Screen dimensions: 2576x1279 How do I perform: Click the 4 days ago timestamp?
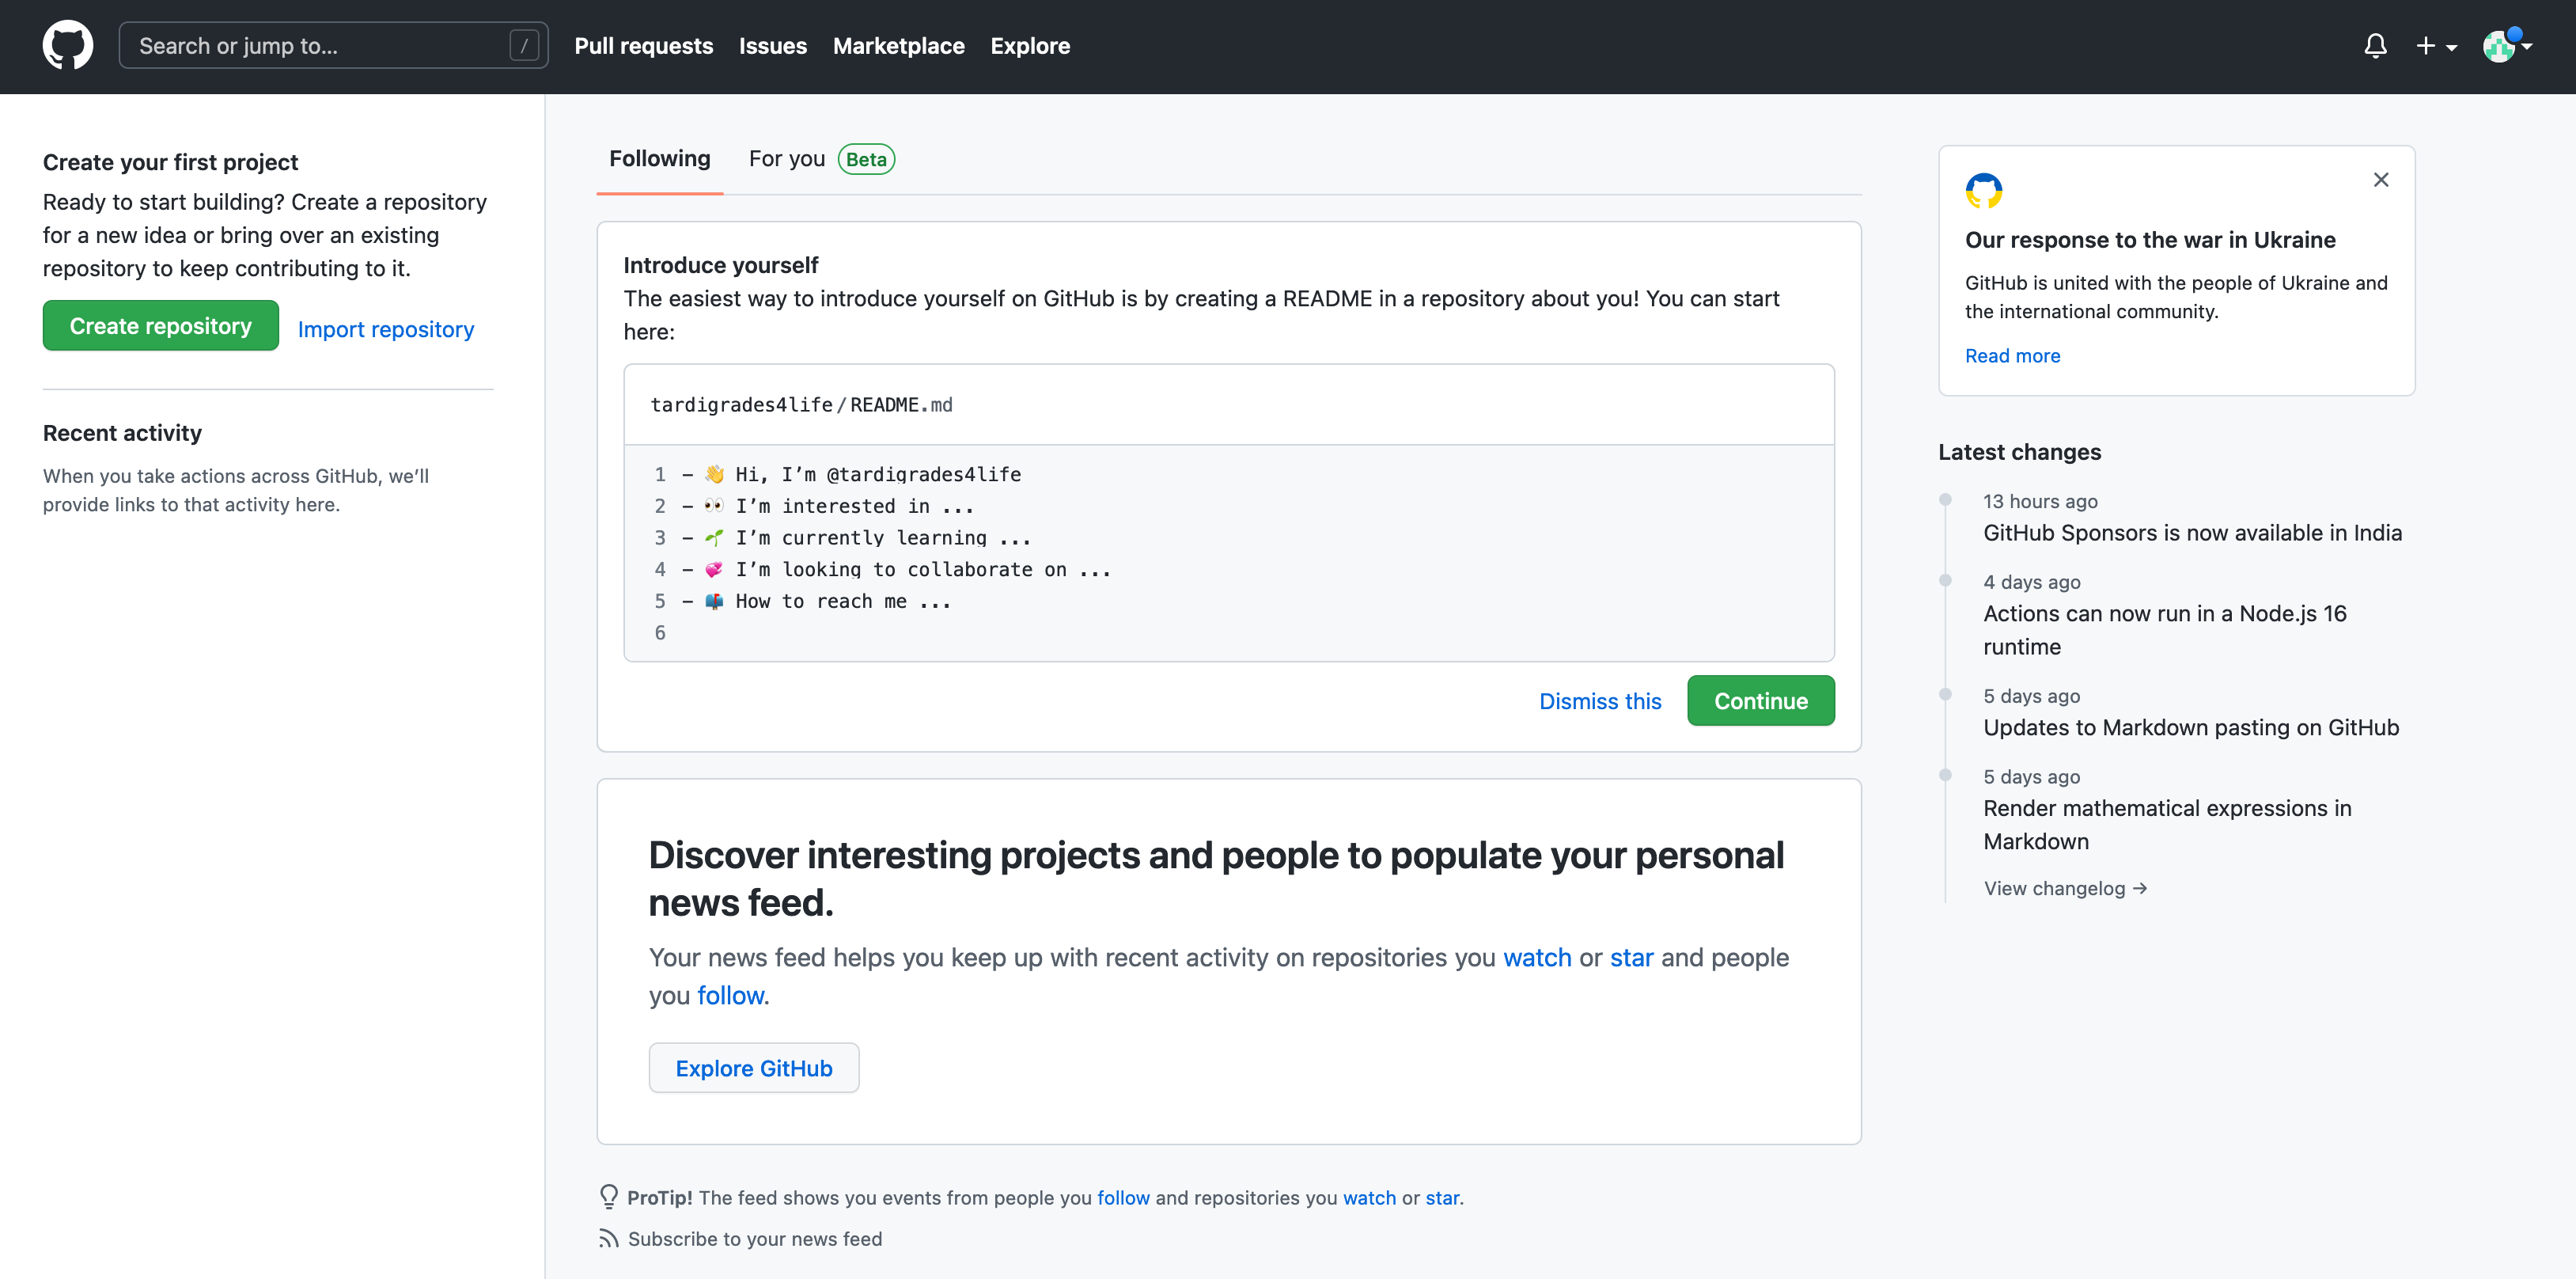coord(2031,582)
